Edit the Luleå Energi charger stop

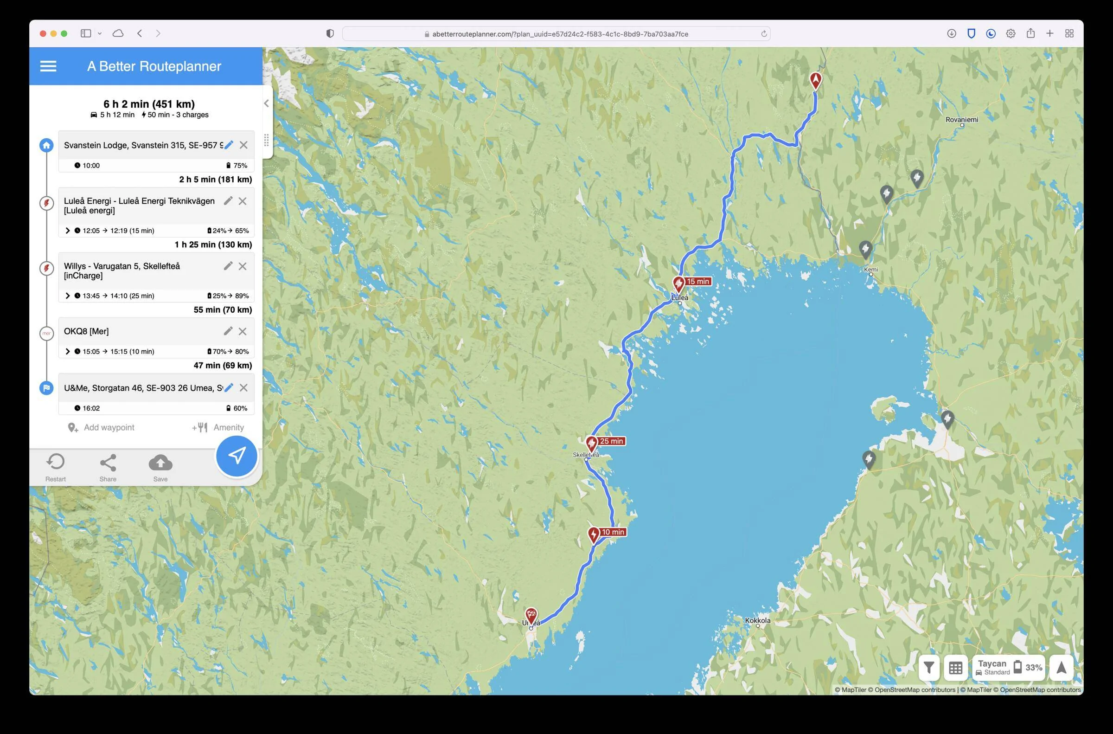[228, 201]
